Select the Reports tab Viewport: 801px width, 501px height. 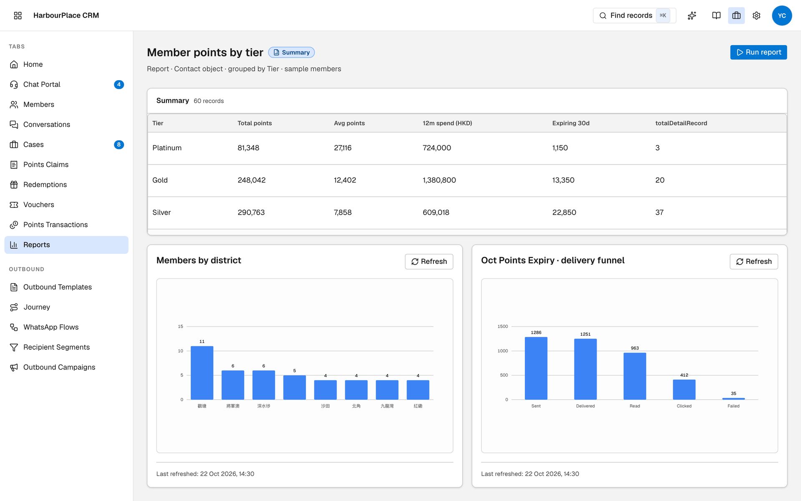(66, 245)
